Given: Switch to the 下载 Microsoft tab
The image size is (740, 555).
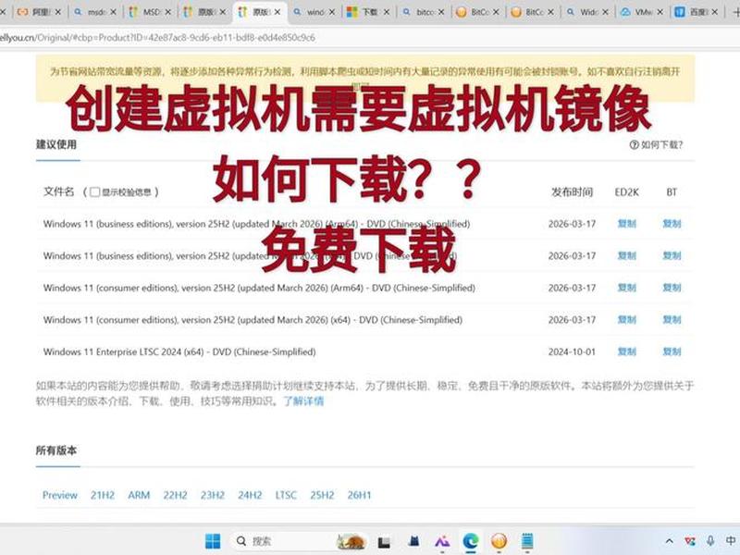Looking at the screenshot, I should click(x=367, y=12).
